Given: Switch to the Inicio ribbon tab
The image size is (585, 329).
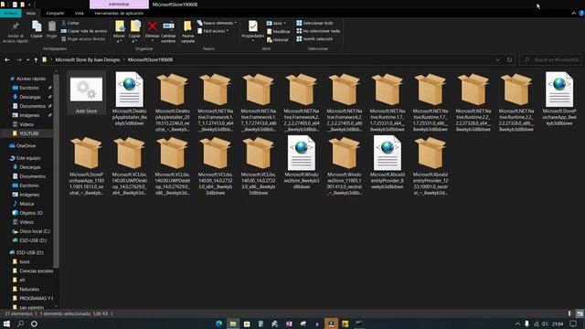Looking at the screenshot, I should [x=31, y=13].
